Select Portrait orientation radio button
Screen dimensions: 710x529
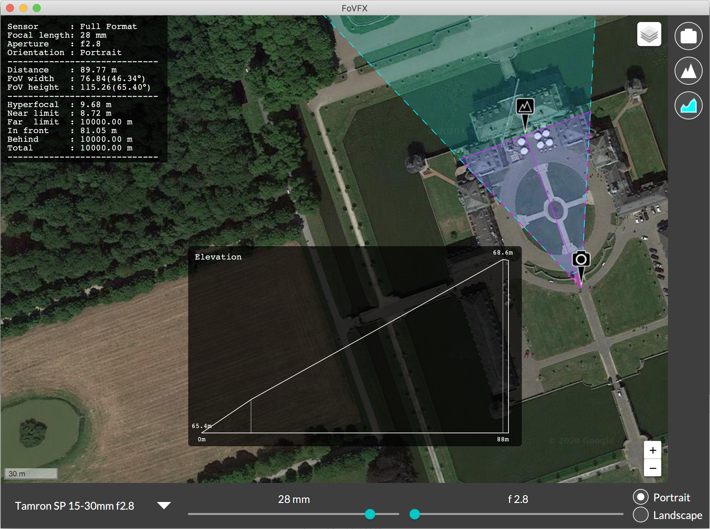pyautogui.click(x=640, y=497)
